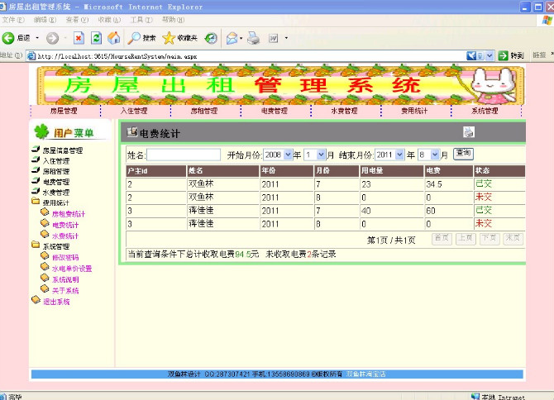The width and height of the screenshot is (554, 400).
Task: Click the icon beside 电费管理 in sidebar
Action: (x=36, y=181)
